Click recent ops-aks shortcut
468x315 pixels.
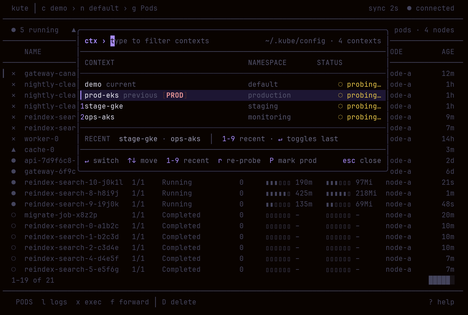186,139
